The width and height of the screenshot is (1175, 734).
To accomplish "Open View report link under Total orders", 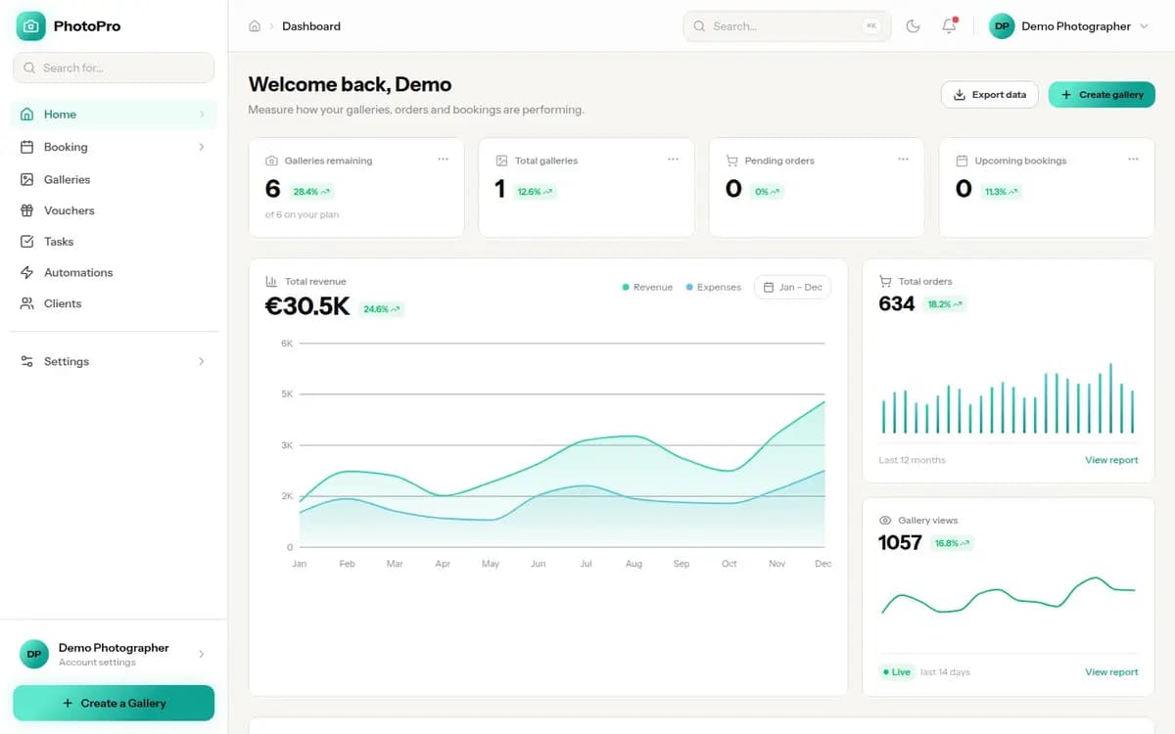I will [1111, 460].
